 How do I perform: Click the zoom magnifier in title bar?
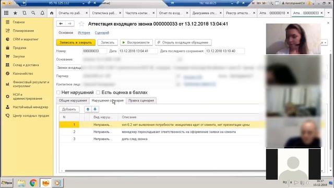271,3
